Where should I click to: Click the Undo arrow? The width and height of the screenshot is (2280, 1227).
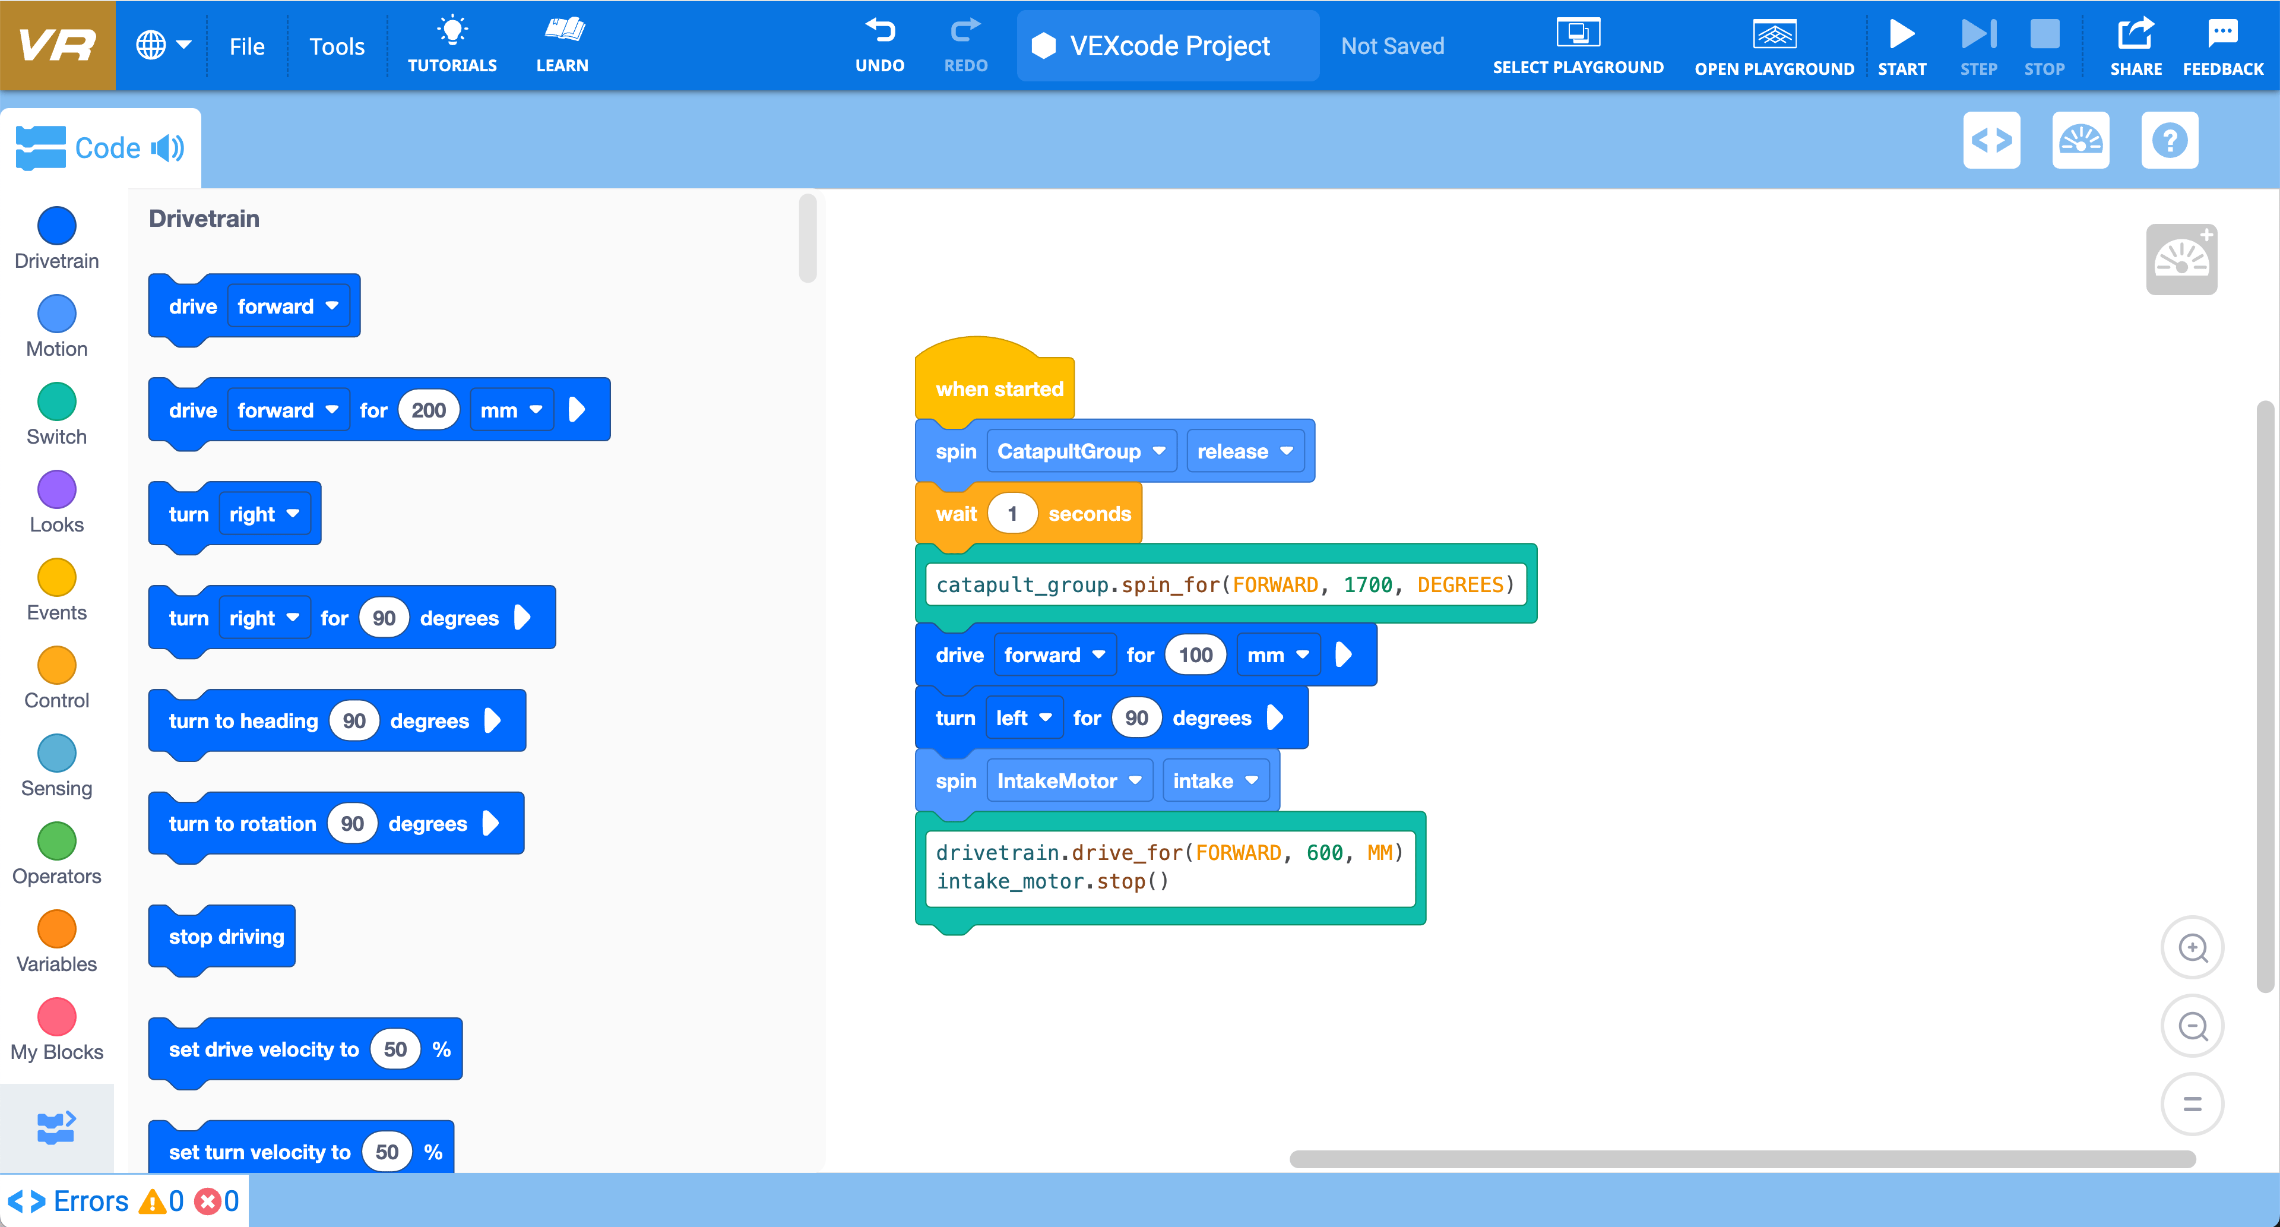880,45
